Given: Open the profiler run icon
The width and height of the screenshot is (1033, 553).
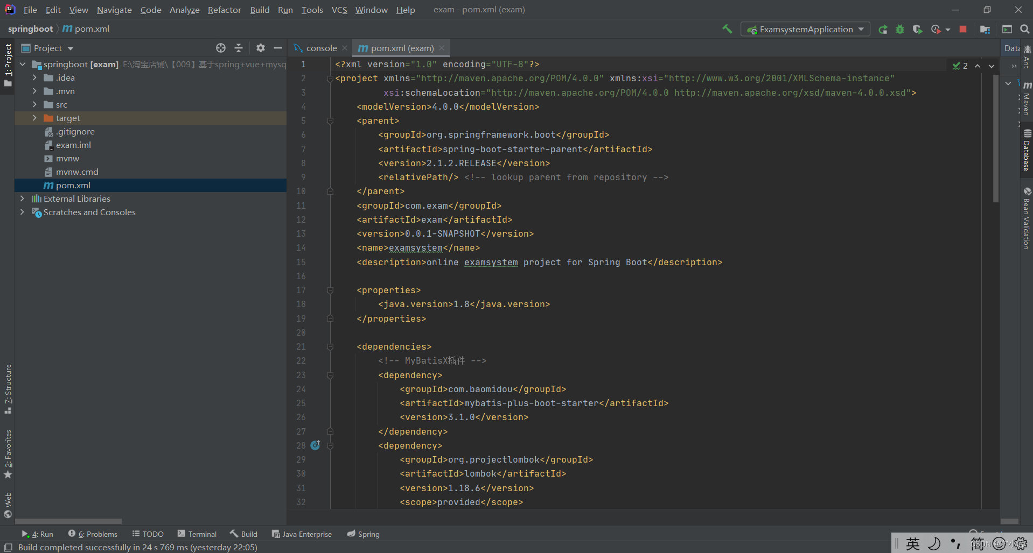Looking at the screenshot, I should [936, 30].
